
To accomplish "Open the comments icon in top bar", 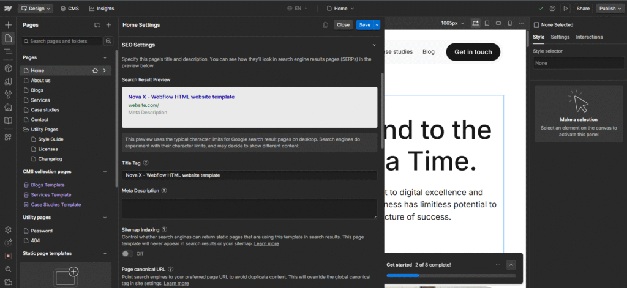I will point(553,9).
